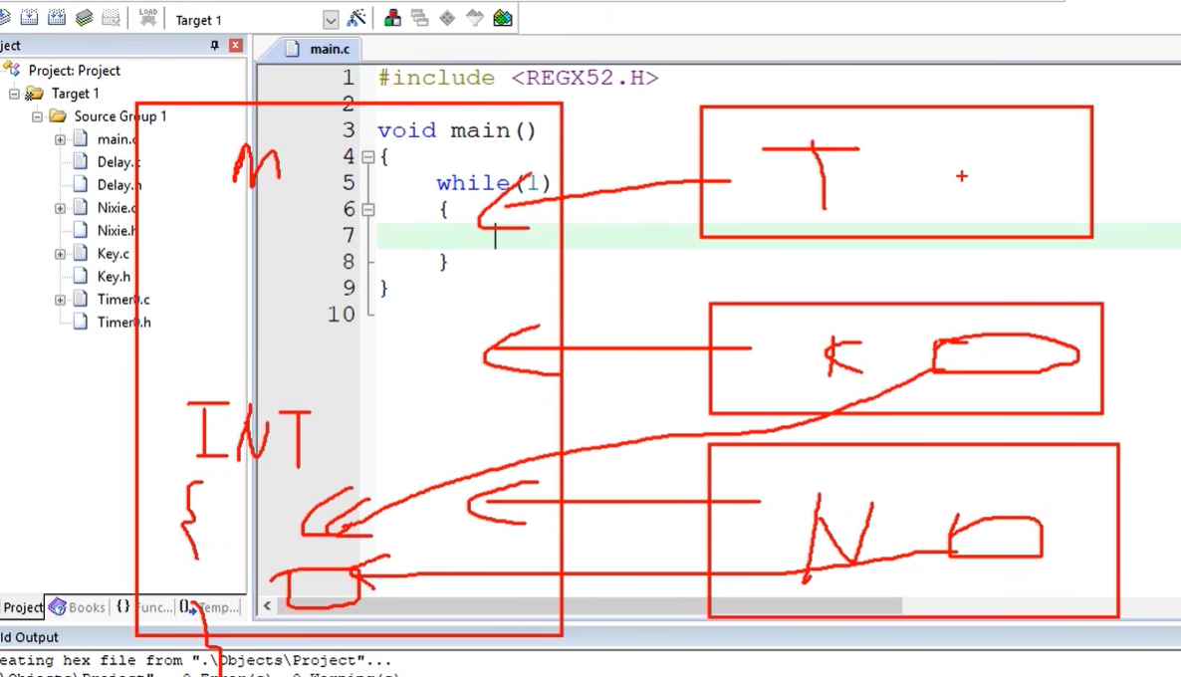
Task: Expand the Key.c file node
Action: pos(61,254)
